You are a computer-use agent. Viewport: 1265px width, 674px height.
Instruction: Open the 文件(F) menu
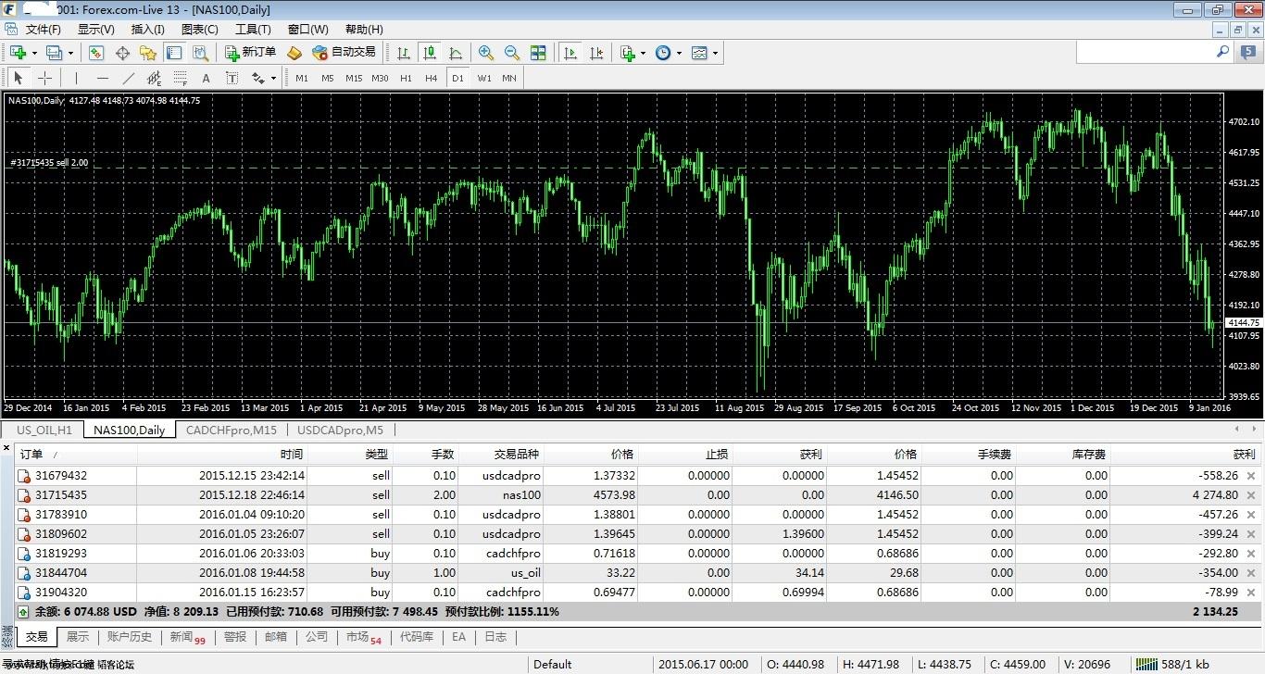pos(43,29)
